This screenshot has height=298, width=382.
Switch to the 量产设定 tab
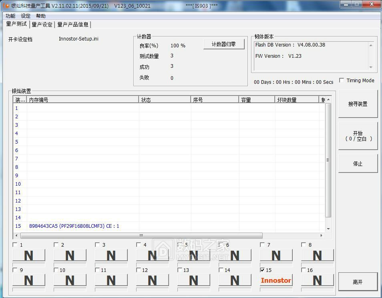click(x=42, y=24)
